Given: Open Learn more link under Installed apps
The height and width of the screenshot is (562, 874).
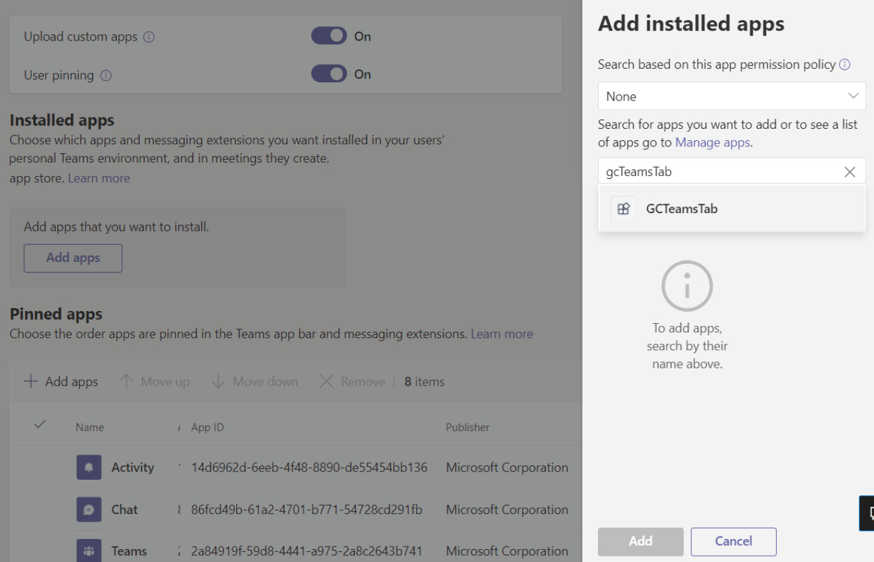Looking at the screenshot, I should 99,178.
